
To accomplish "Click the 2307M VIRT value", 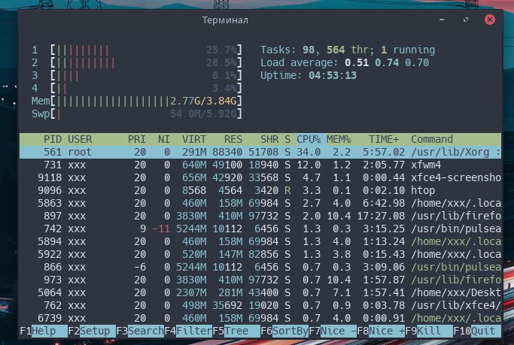I will 191,292.
